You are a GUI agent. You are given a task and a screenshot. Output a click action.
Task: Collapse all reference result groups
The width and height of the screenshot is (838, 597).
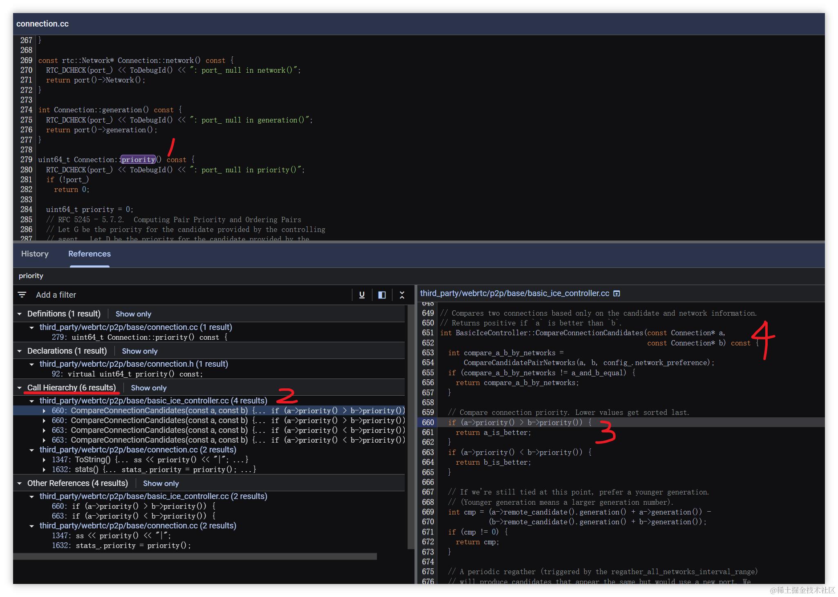point(402,295)
